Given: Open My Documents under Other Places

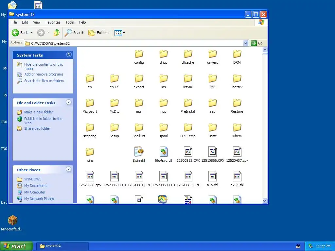Looking at the screenshot, I should (36, 186).
